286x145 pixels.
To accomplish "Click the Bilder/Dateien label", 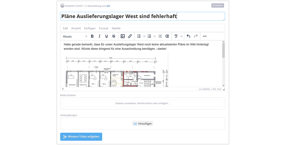I will pyautogui.click(x=68, y=95).
